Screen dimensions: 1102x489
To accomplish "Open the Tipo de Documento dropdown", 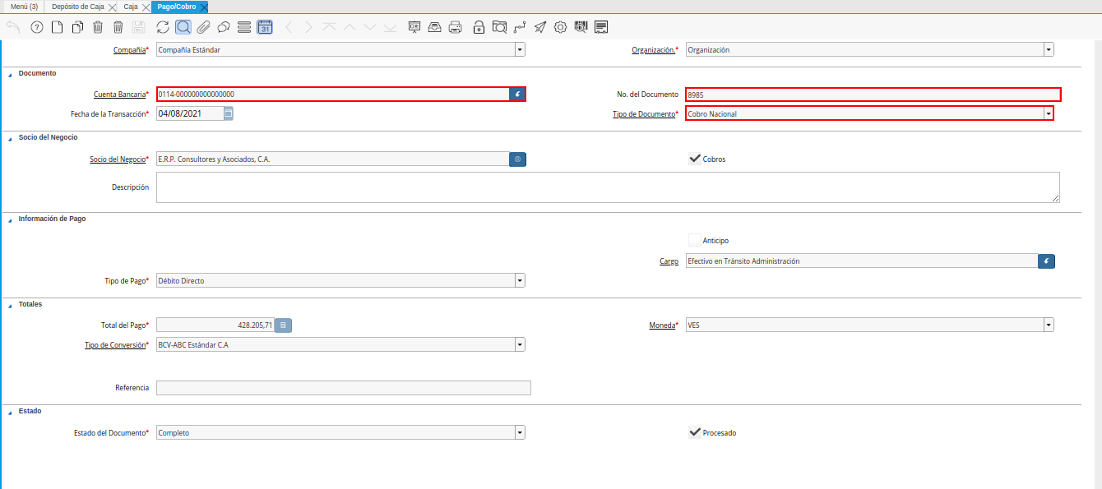I will point(1049,113).
